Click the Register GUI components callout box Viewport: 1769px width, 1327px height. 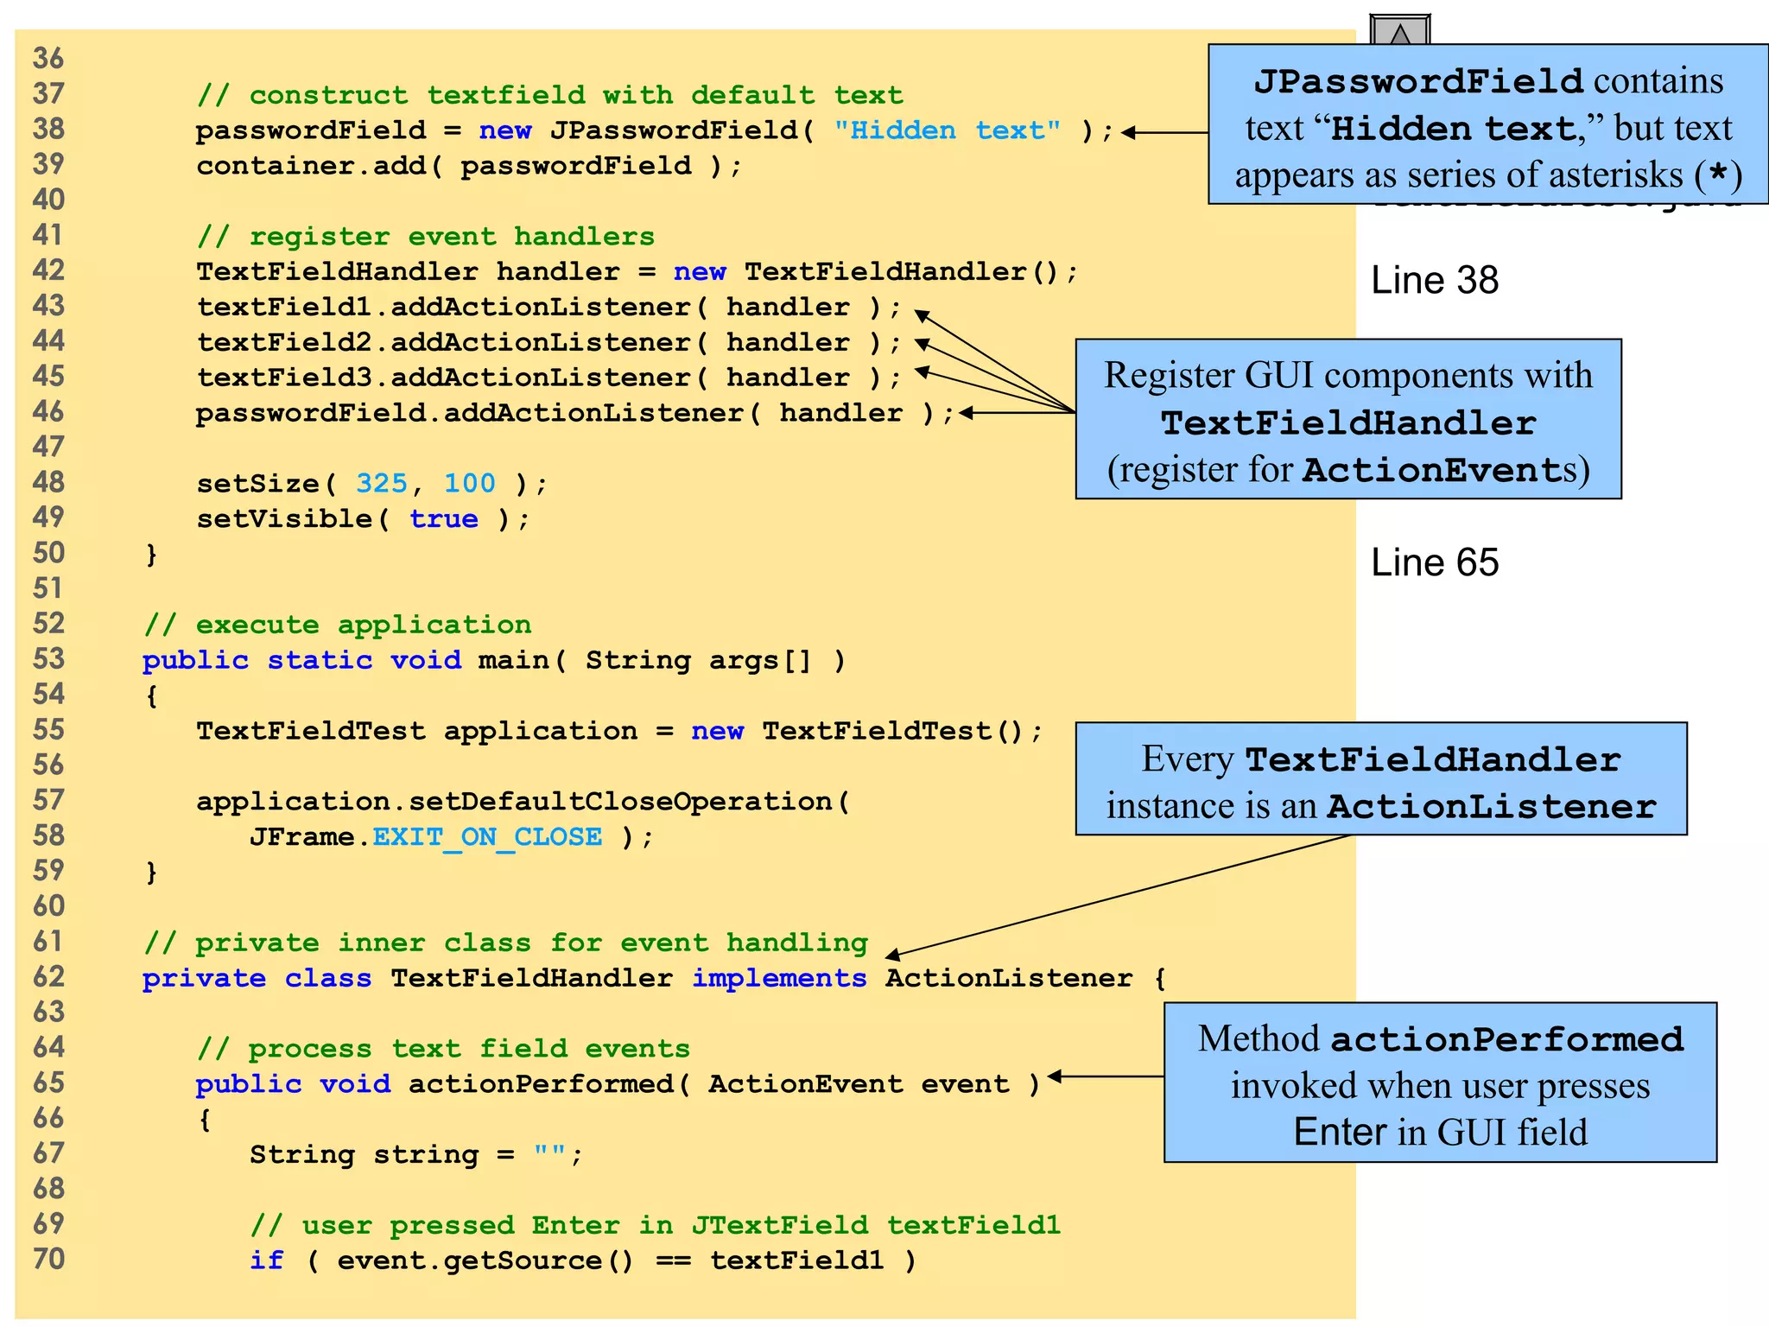pos(1347,420)
